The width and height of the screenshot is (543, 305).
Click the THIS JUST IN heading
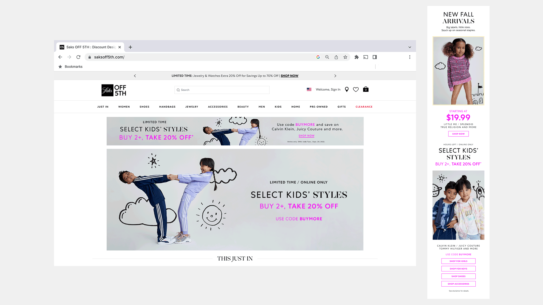tap(235, 259)
